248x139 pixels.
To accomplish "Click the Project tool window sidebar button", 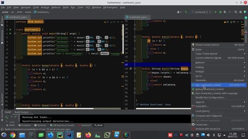I will pyautogui.click(x=2, y=21).
